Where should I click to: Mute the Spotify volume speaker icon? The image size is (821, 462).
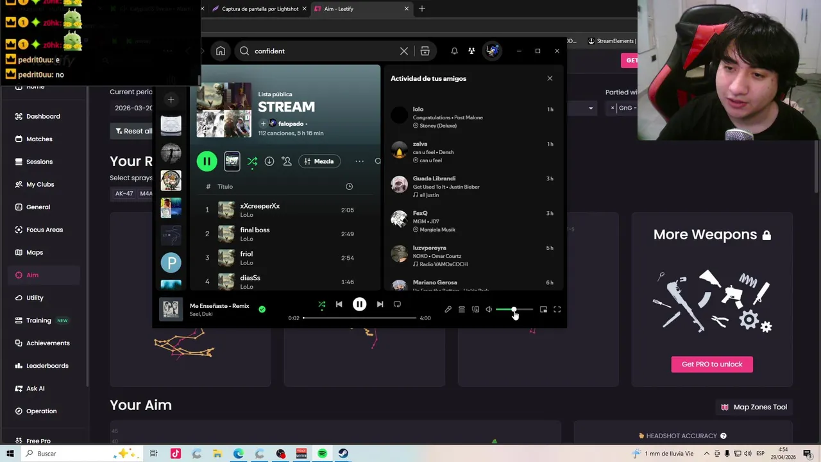[489, 309]
